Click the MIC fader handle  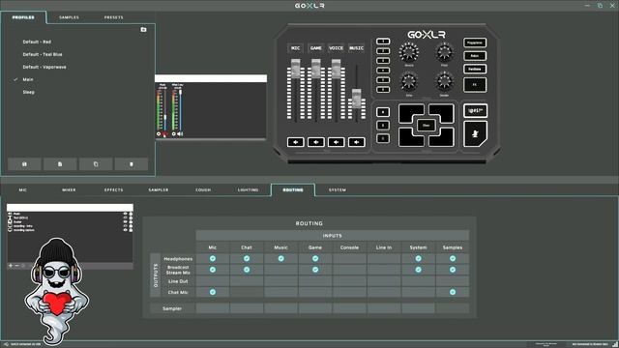[295, 68]
